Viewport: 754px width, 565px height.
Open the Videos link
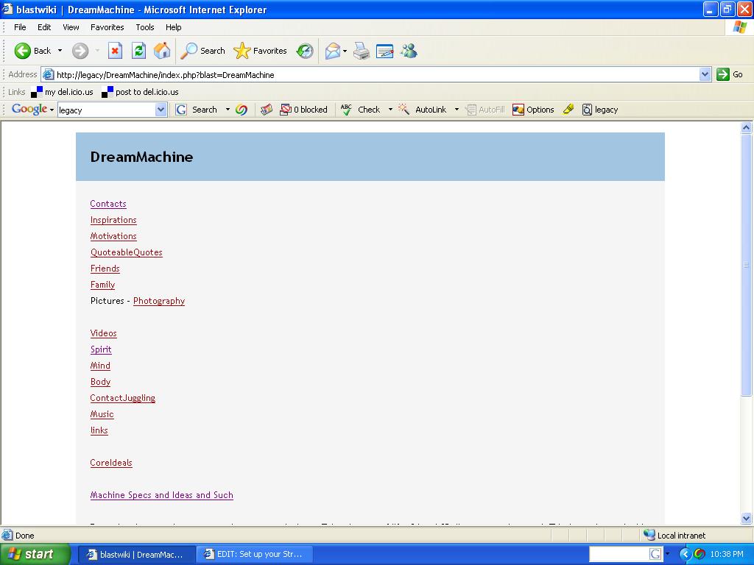103,333
